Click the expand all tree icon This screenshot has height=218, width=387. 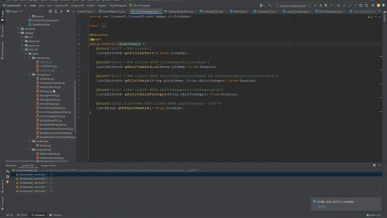click(56, 12)
